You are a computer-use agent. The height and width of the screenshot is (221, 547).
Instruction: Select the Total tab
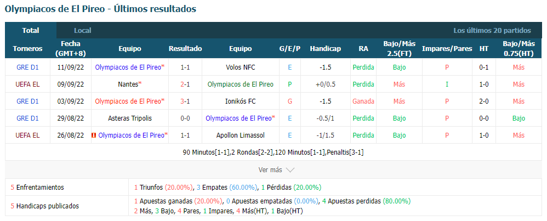(31, 30)
